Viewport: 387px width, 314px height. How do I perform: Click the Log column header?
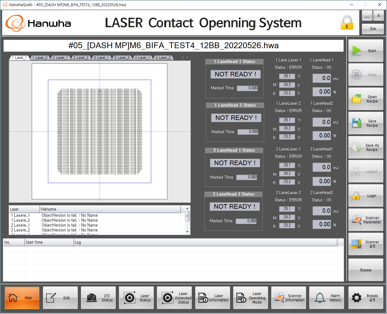(x=206, y=242)
